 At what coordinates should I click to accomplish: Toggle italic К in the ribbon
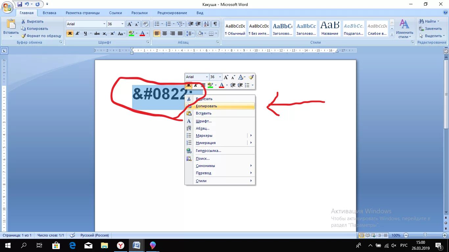(x=78, y=33)
